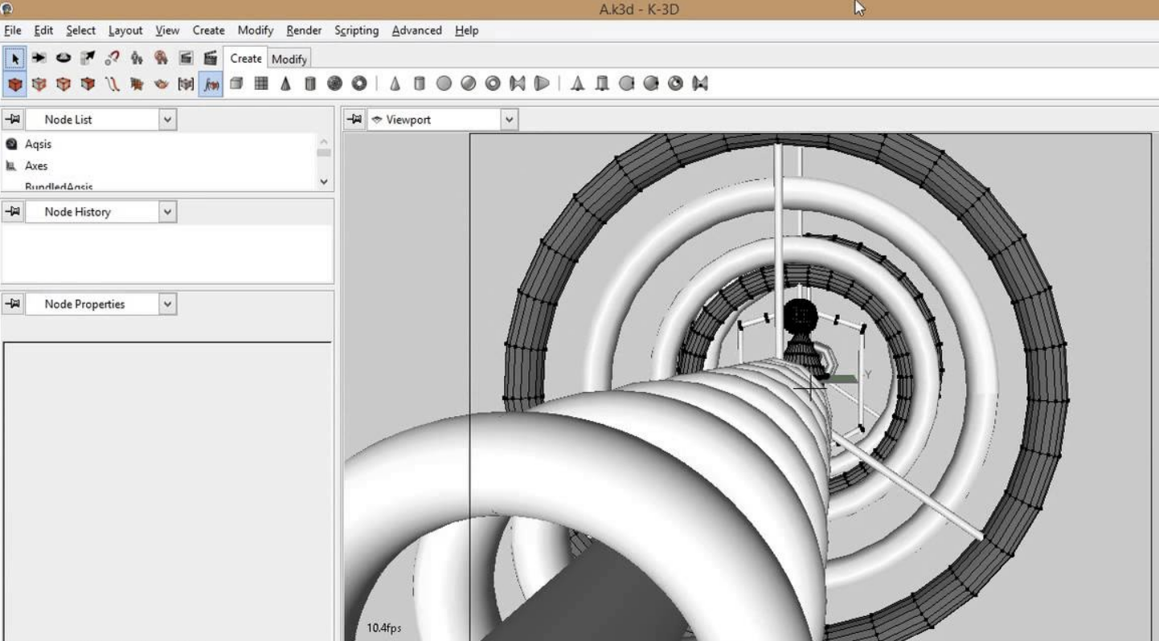This screenshot has width=1159, height=641.
Task: Create a NURBS disk
Action: [626, 83]
